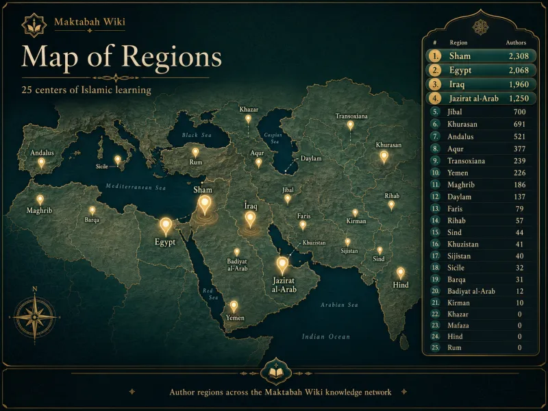This screenshot has width=548, height=411.
Task: Click the compass rose icon
Action: click(35, 317)
